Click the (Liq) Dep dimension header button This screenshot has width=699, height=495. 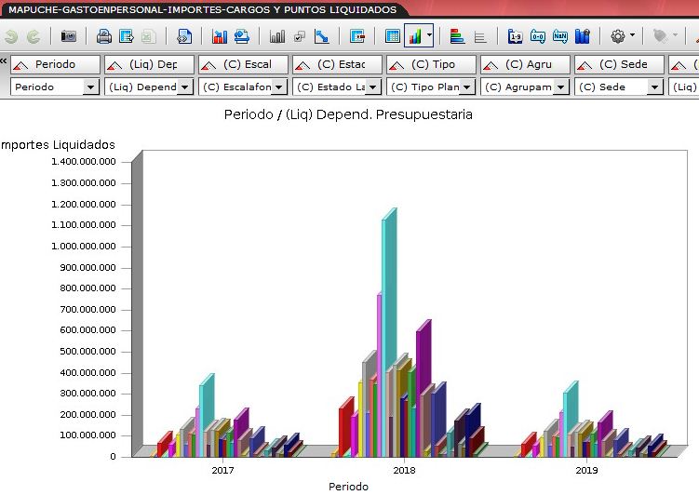[x=149, y=64]
